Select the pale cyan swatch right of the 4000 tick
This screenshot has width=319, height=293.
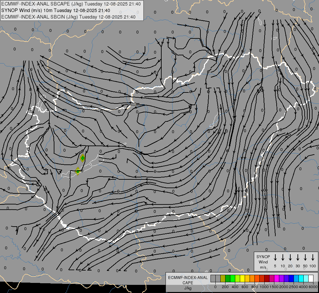coord(306,278)
